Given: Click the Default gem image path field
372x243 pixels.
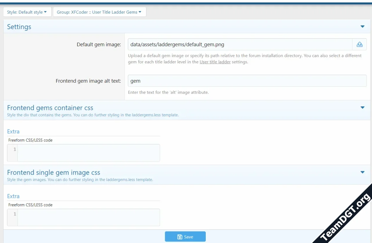Looking at the screenshot, I should (240, 44).
